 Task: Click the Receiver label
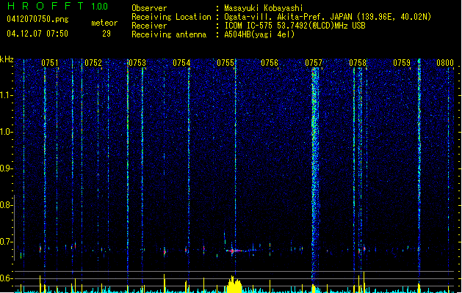click(x=149, y=26)
